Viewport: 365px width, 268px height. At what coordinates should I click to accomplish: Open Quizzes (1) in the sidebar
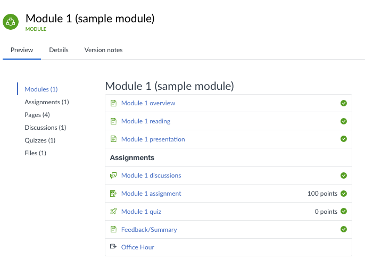click(x=40, y=140)
